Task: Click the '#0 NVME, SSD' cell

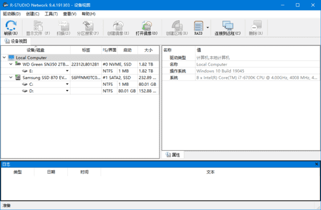Action: click(117, 64)
